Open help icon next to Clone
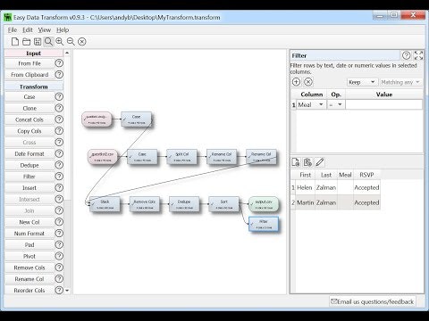429x321 pixels. click(x=59, y=108)
